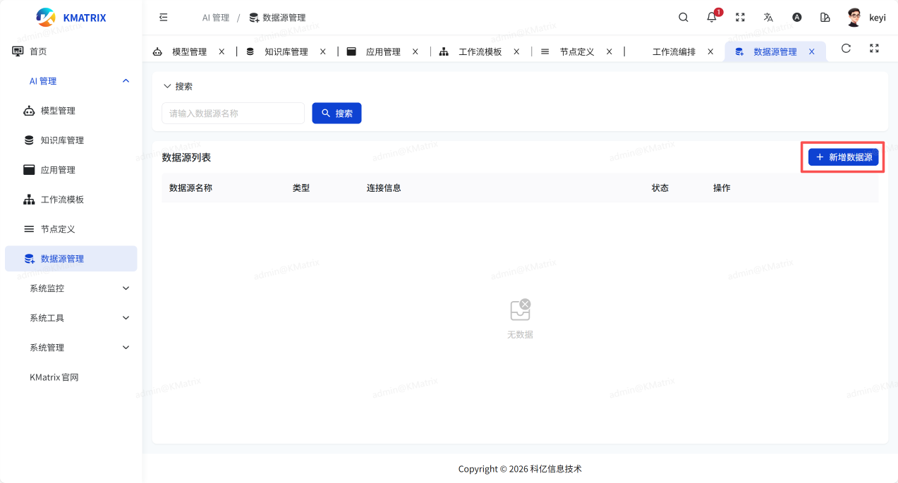Maximize content area via tab bar icon
Viewport: 898px width, 483px height.
point(874,49)
